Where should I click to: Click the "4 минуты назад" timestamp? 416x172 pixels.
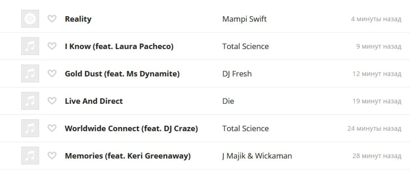(x=376, y=19)
